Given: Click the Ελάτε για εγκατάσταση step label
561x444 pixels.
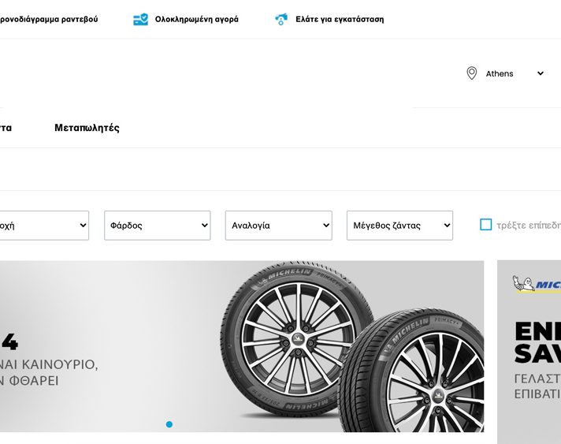Looking at the screenshot, I should pos(340,20).
